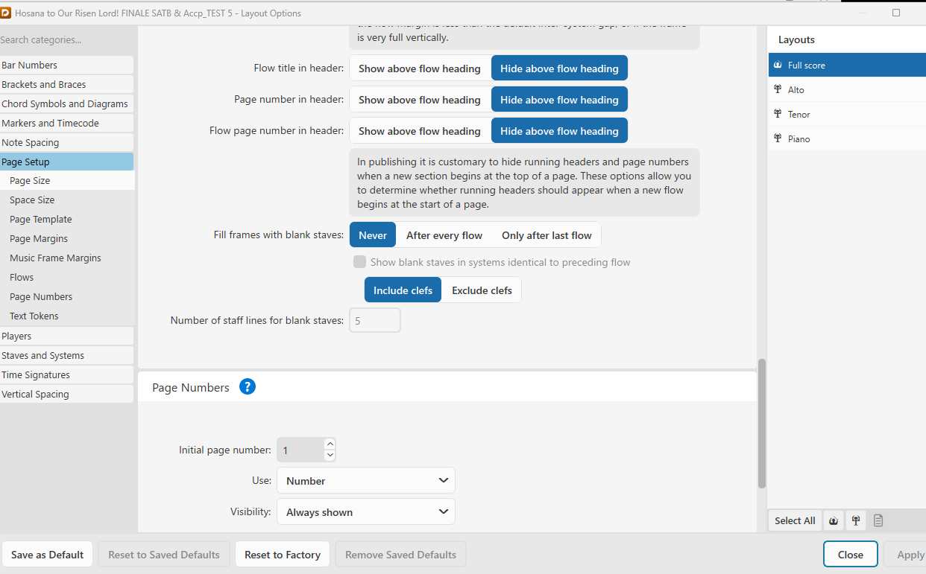Click the Page Numbers help icon
This screenshot has height=574, width=926.
tap(248, 387)
